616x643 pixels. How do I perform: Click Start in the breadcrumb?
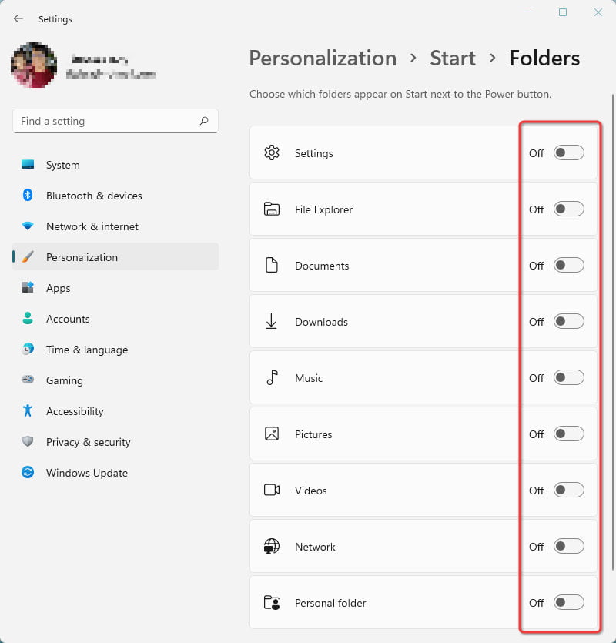click(x=452, y=58)
